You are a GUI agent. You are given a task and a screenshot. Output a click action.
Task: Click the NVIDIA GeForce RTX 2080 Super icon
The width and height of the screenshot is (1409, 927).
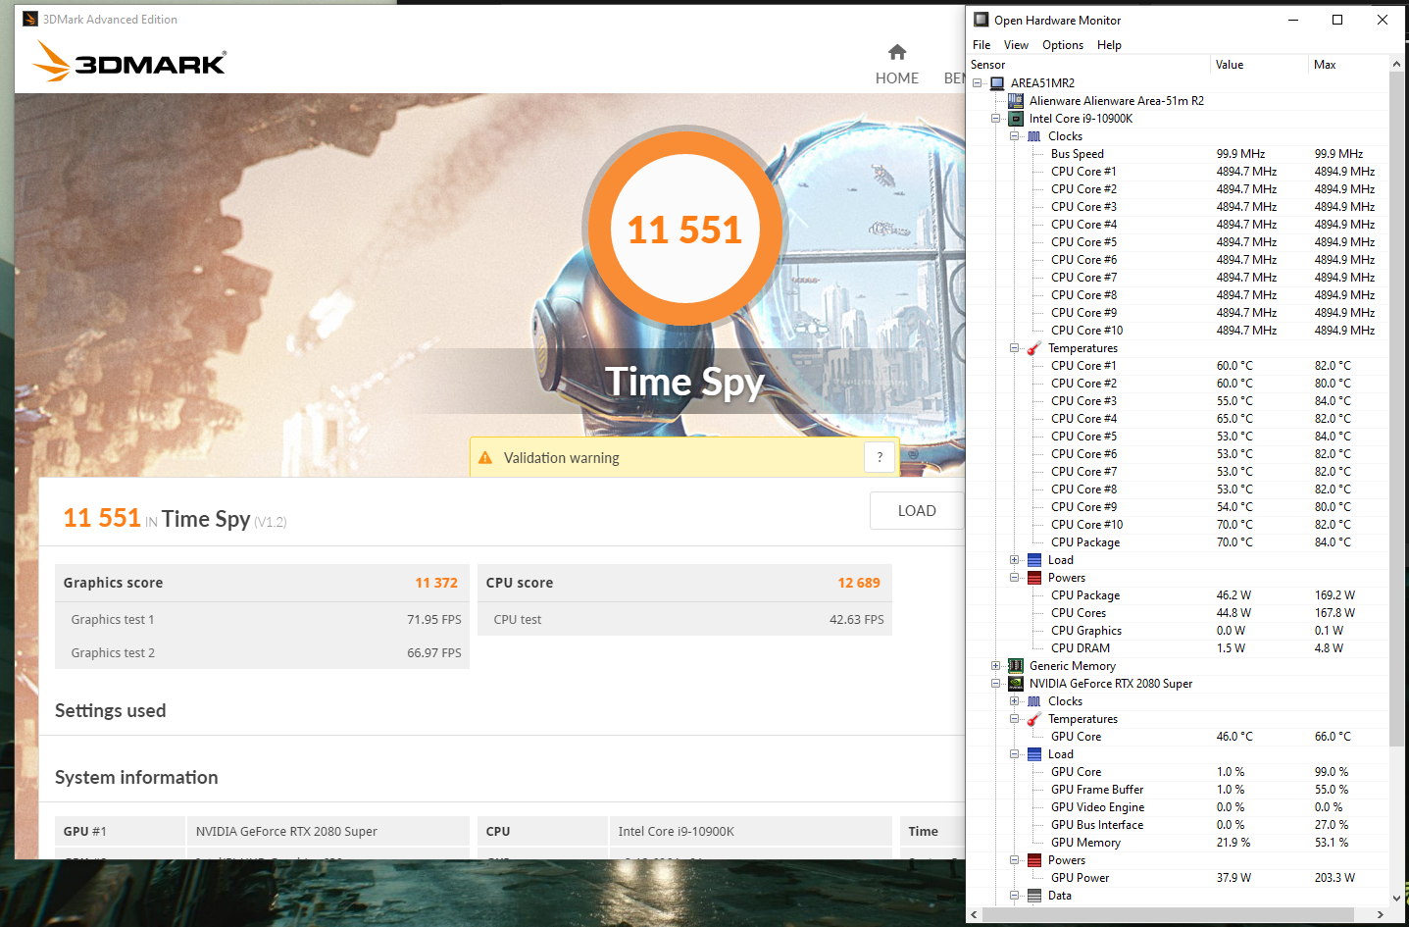pos(1016,684)
